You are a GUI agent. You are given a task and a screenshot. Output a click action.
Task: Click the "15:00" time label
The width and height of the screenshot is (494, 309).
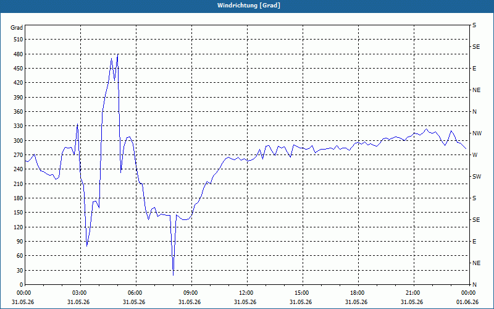click(x=303, y=293)
